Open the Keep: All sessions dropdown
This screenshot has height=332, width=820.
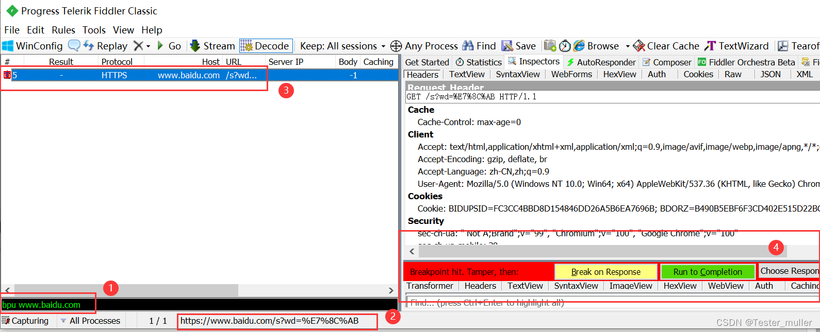pyautogui.click(x=343, y=46)
